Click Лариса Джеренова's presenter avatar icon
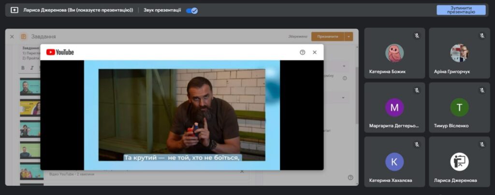The width and height of the screenshot is (495, 195). coord(459,162)
